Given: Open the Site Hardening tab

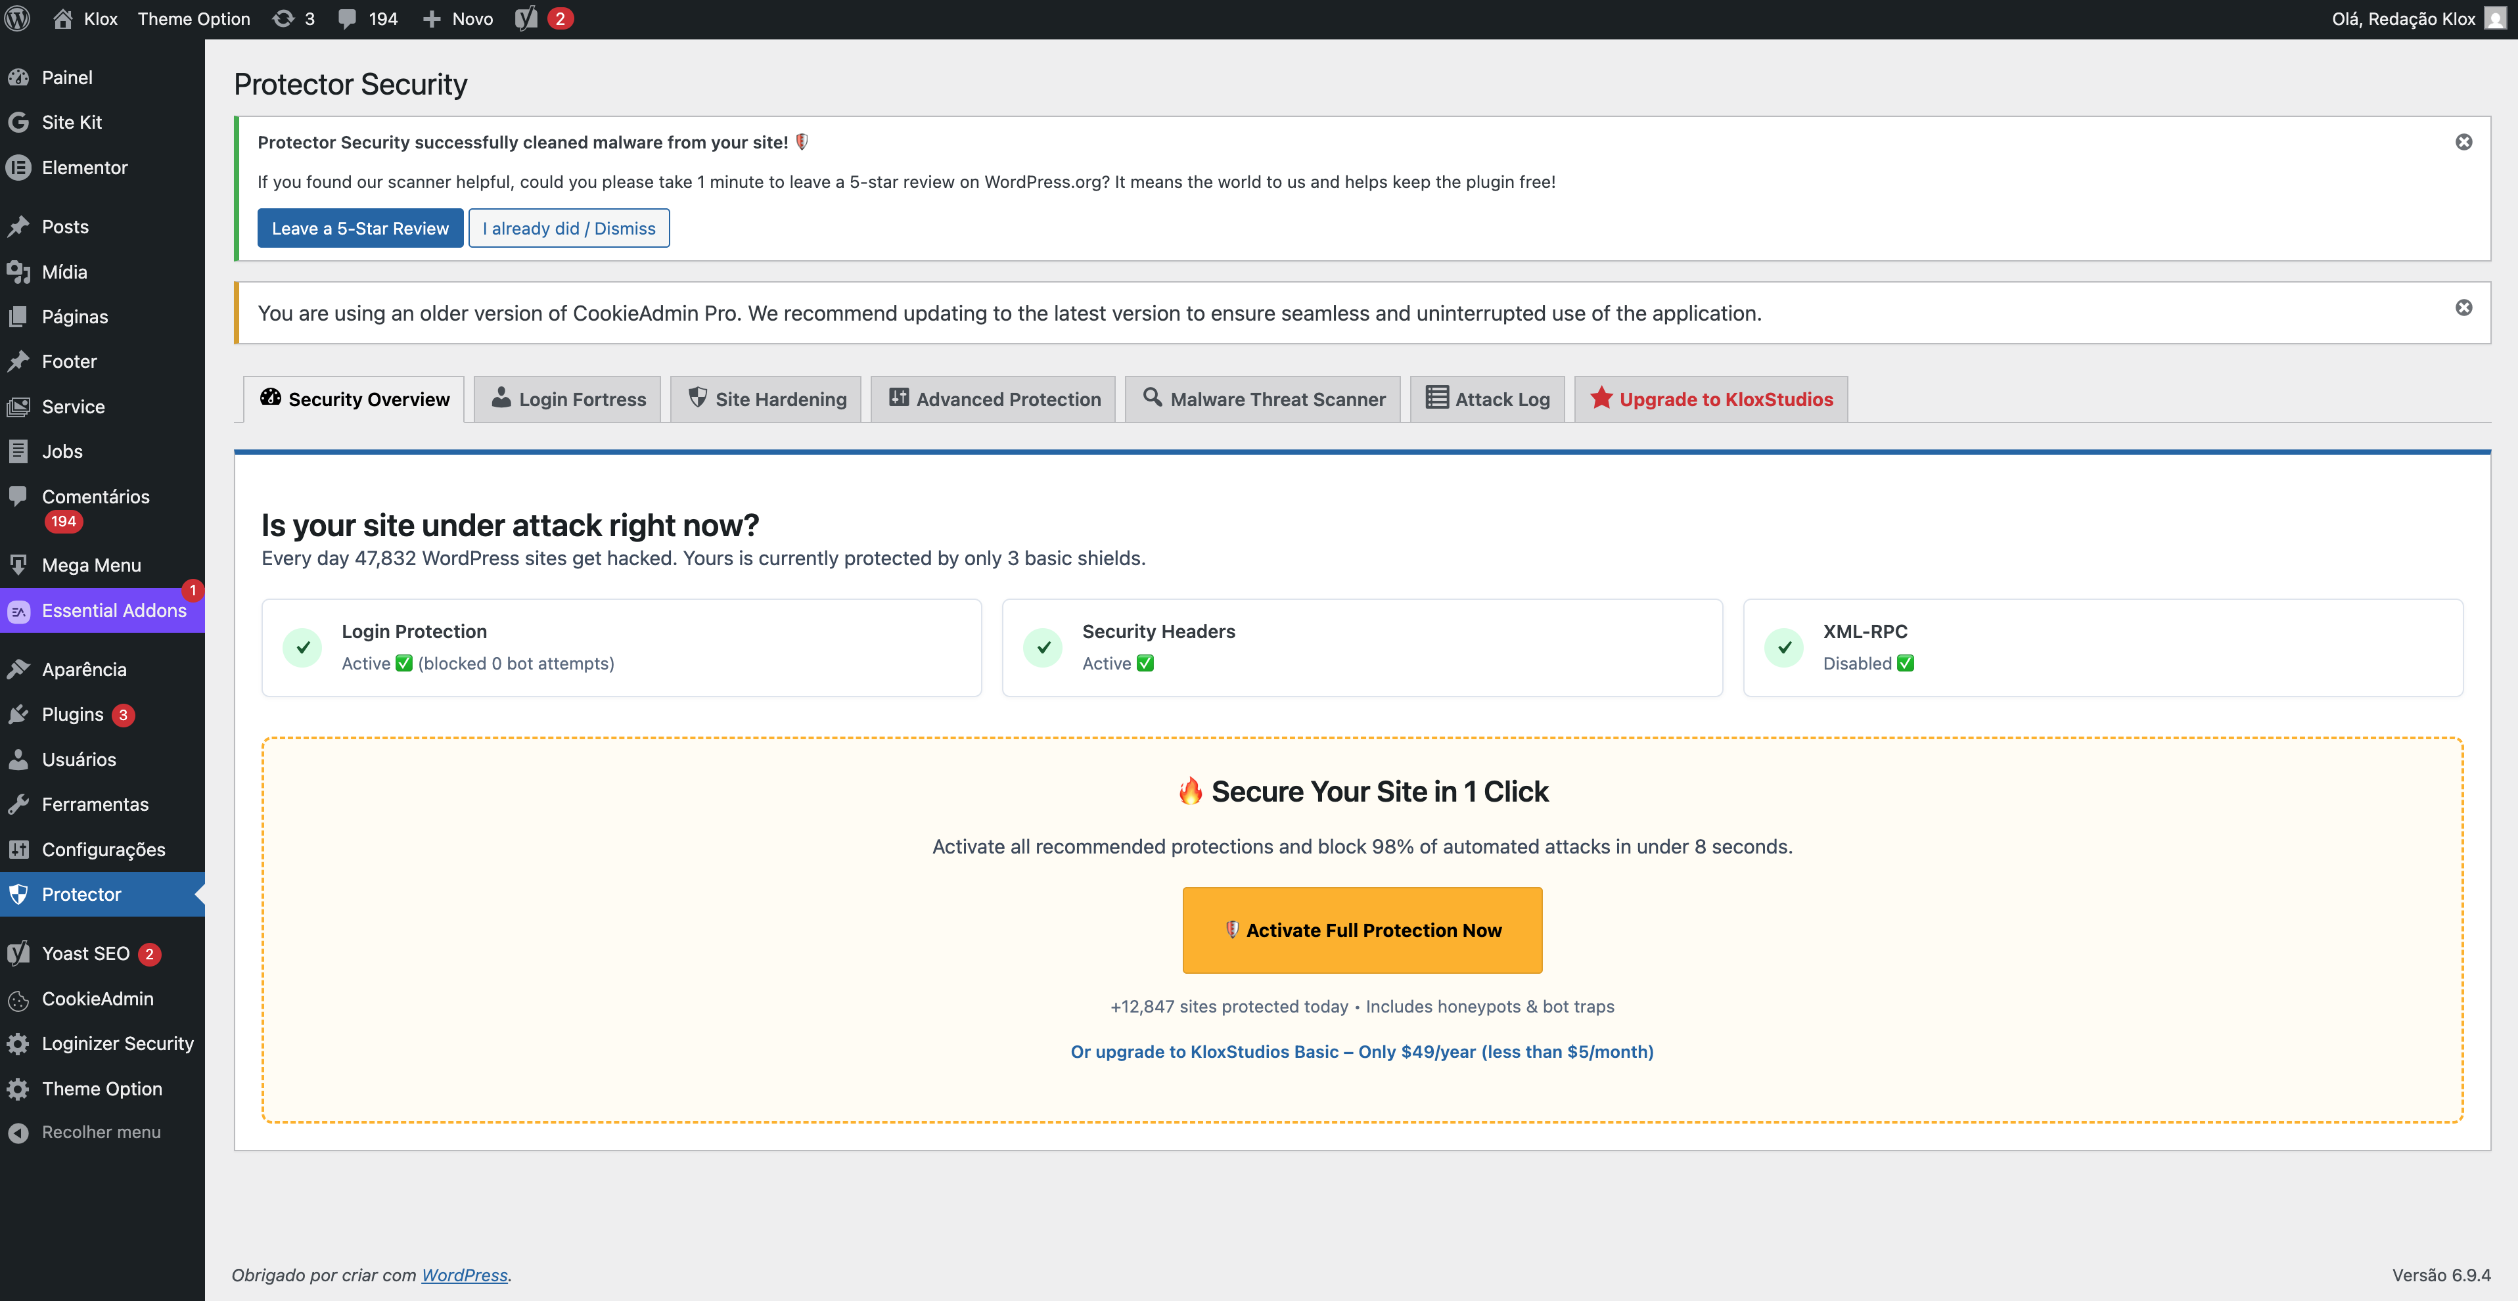Looking at the screenshot, I should (x=766, y=399).
